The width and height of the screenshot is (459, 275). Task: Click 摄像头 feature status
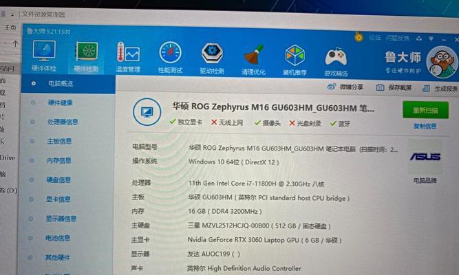[x=268, y=123]
